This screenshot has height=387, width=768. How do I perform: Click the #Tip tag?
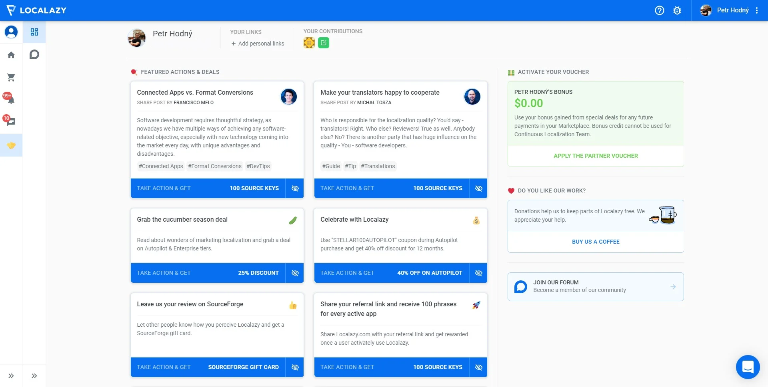coord(350,166)
